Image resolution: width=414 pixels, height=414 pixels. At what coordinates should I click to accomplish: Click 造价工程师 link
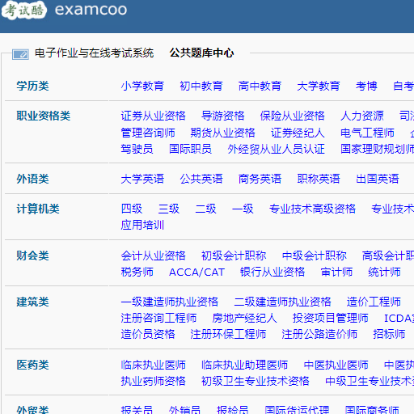click(x=374, y=302)
